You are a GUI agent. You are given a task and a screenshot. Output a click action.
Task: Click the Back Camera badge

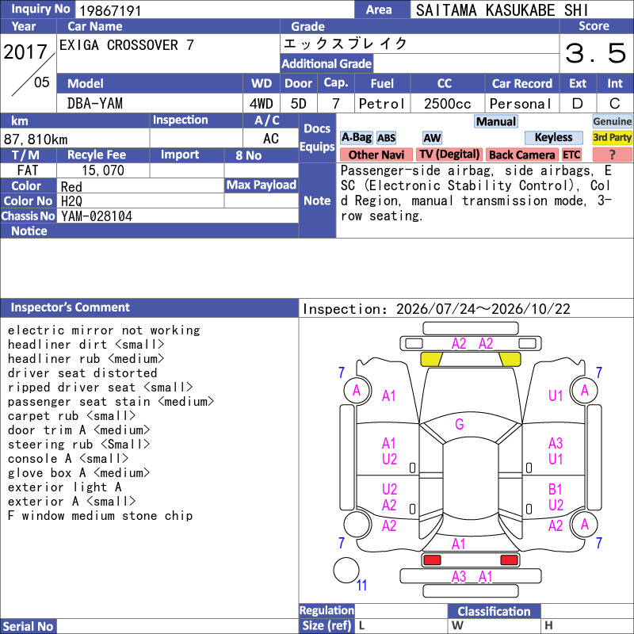pos(521,155)
